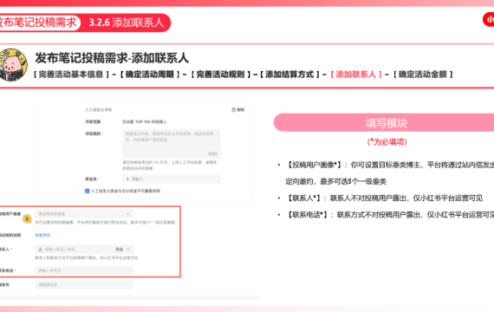Screen dimensions: 494x312
Task: Click the 0/50 character counter
Action: click(212, 153)
